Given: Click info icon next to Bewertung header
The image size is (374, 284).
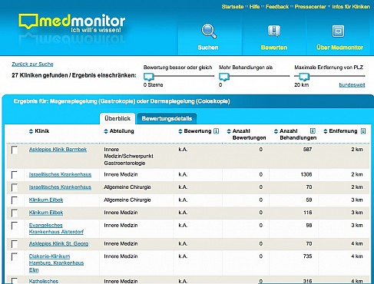Looking at the screenshot, I should coord(217,131).
